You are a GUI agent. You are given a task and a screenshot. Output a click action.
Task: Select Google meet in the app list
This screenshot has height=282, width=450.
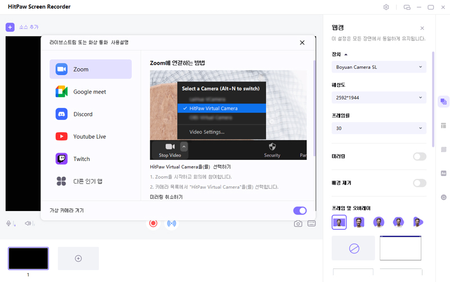91,92
